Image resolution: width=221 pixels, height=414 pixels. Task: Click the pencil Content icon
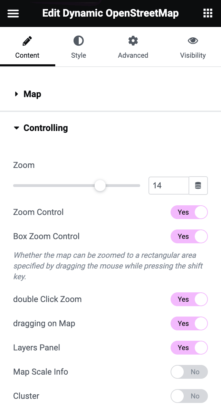click(x=27, y=41)
